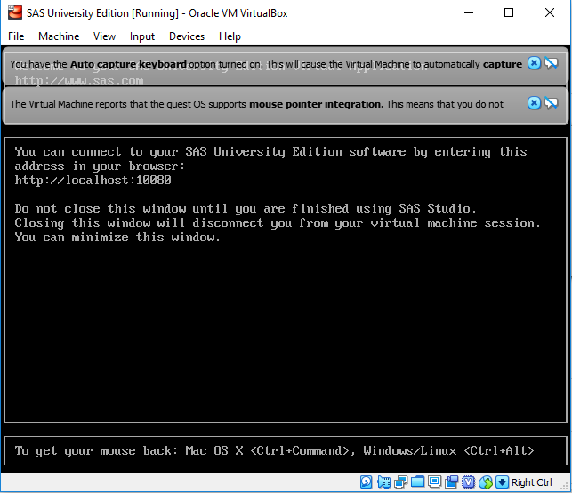Click the video capture status icon
This screenshot has width=572, height=493.
451,482
